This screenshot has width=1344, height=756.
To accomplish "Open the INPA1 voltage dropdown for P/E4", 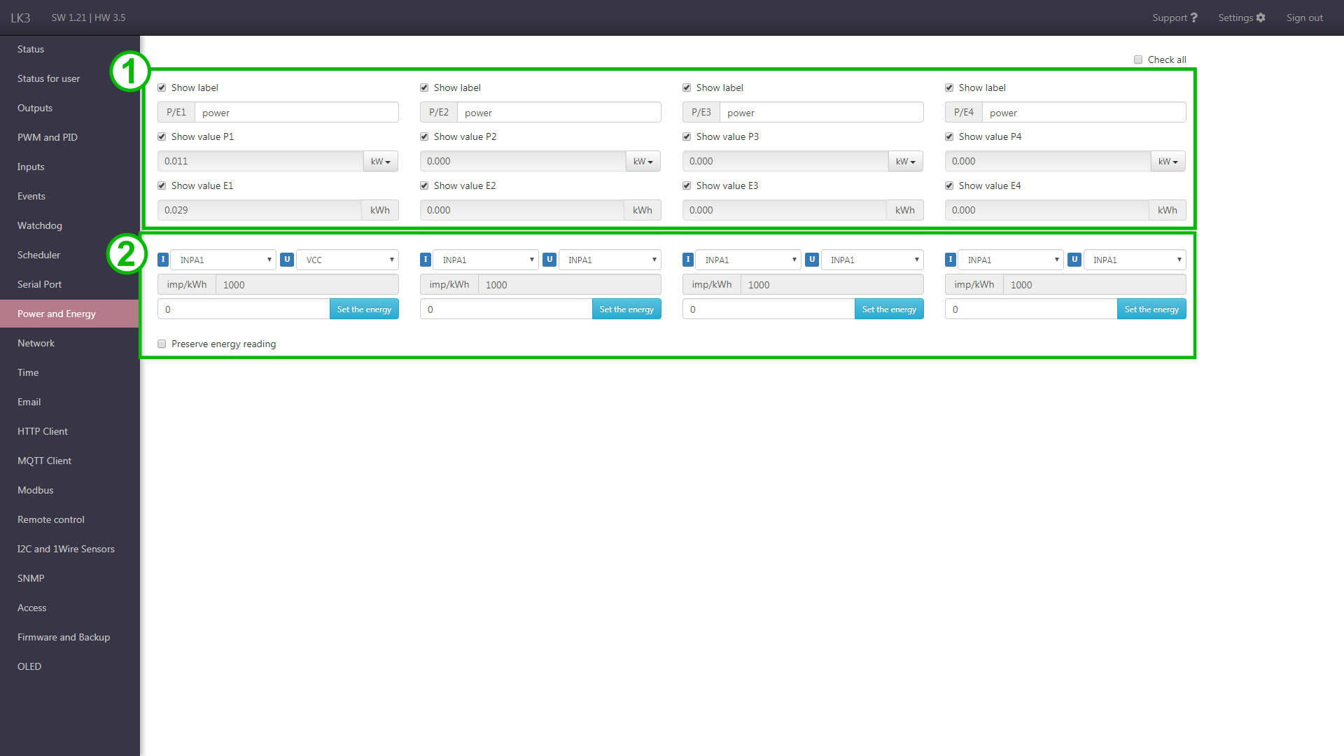I will pyautogui.click(x=1135, y=260).
